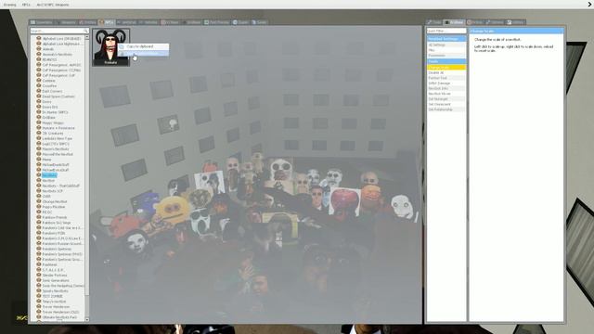Open the Spawnlists tab

coord(41,22)
